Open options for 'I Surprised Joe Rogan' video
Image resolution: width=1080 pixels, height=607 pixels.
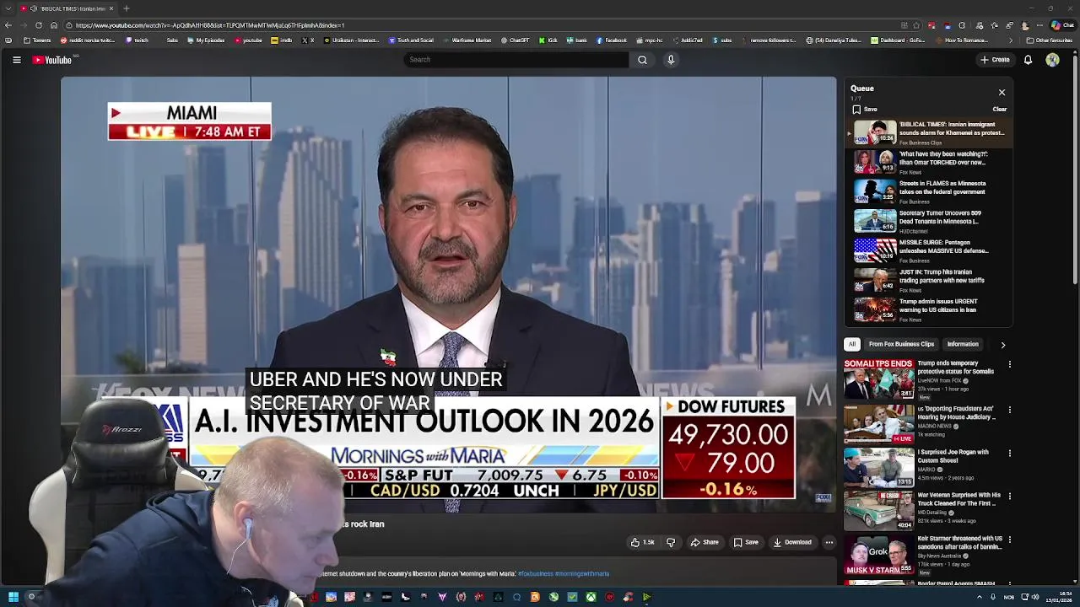1009,454
